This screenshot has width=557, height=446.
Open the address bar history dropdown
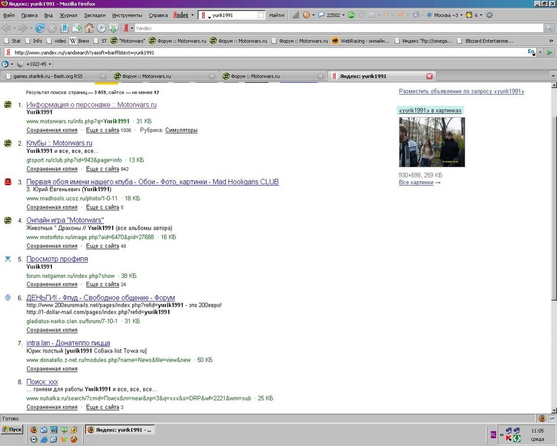pos(540,52)
